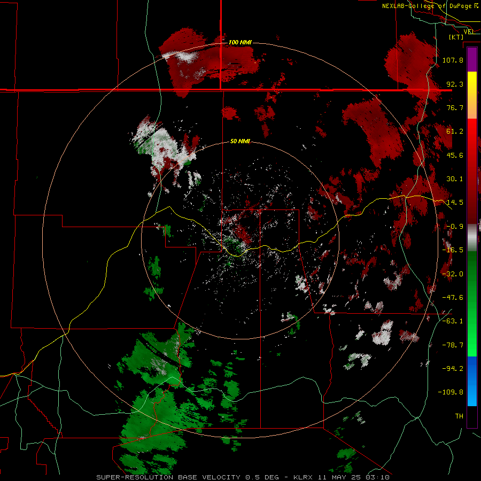The width and height of the screenshot is (481, 481).
Task: Click the 50 NMI range ring label
Action: [240, 142]
